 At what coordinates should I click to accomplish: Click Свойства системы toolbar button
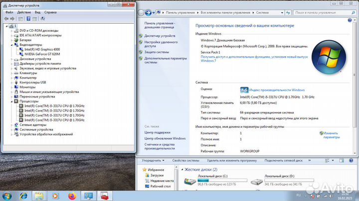pos(185,161)
